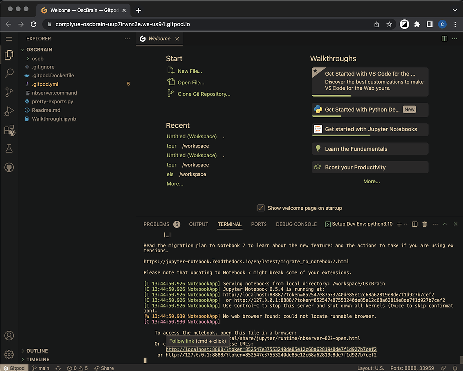Open Walkthrough.ipynb in the explorer

coord(54,119)
